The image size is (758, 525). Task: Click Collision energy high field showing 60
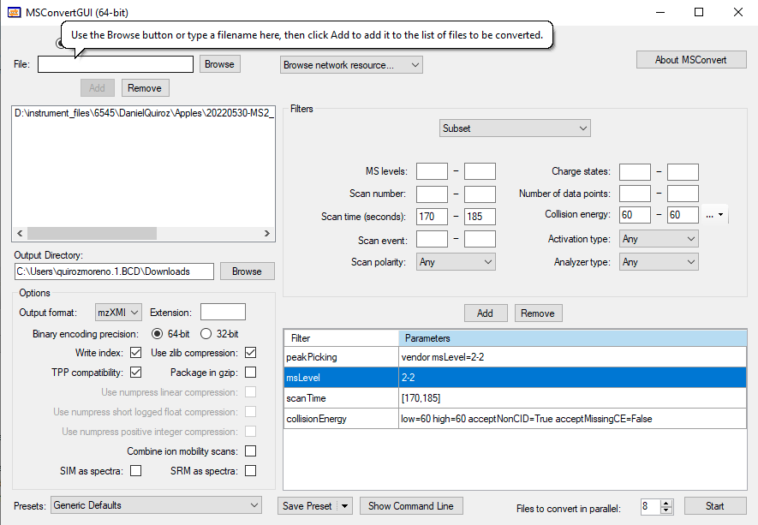click(683, 215)
